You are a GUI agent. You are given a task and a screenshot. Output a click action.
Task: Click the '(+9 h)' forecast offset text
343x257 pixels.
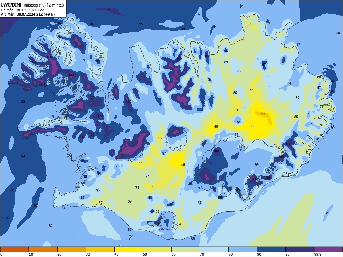[49, 14]
